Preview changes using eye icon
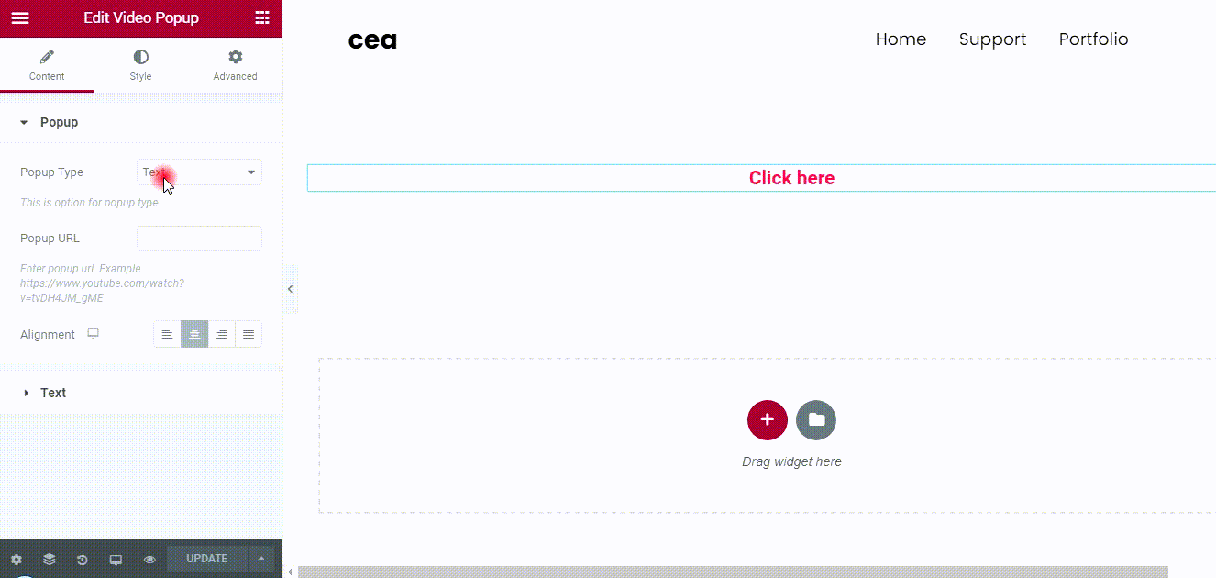 [x=149, y=559]
